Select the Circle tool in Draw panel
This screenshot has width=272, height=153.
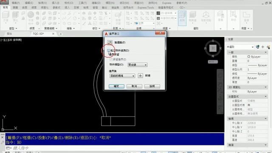75,18
